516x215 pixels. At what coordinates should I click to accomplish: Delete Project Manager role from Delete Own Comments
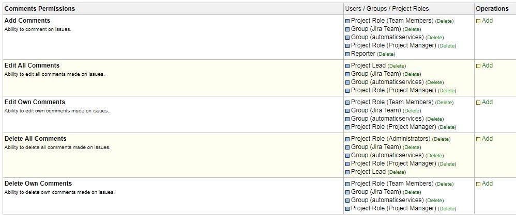point(447,208)
